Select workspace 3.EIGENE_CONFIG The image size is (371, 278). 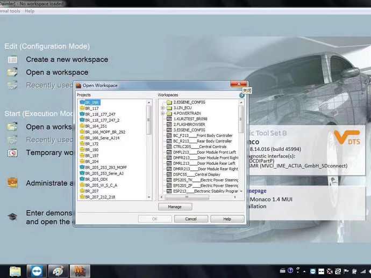[189, 130]
